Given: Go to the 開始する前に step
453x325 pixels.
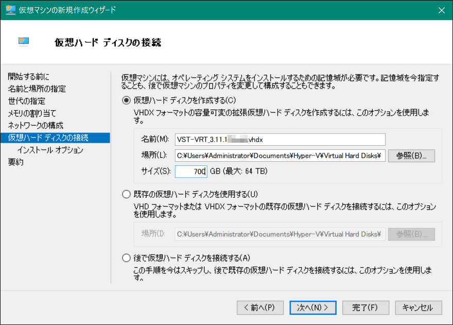Looking at the screenshot, I should (29, 77).
